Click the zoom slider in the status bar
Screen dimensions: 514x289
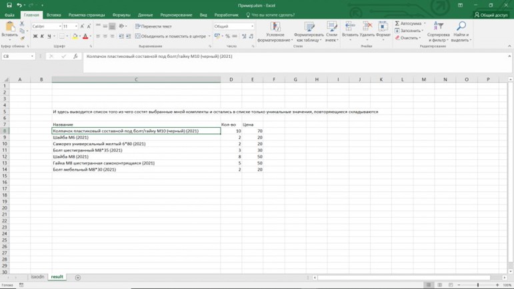pyautogui.click(x=477, y=285)
